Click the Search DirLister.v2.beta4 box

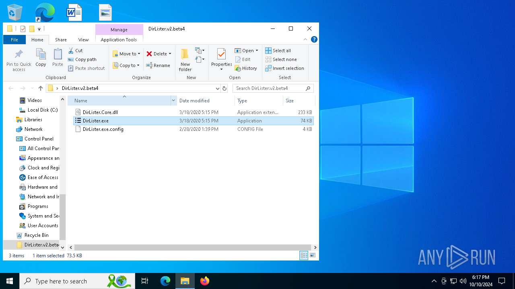(273, 88)
